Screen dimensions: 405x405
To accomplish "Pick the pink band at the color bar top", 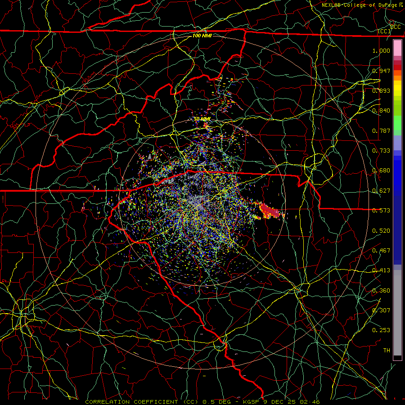I will [397, 48].
